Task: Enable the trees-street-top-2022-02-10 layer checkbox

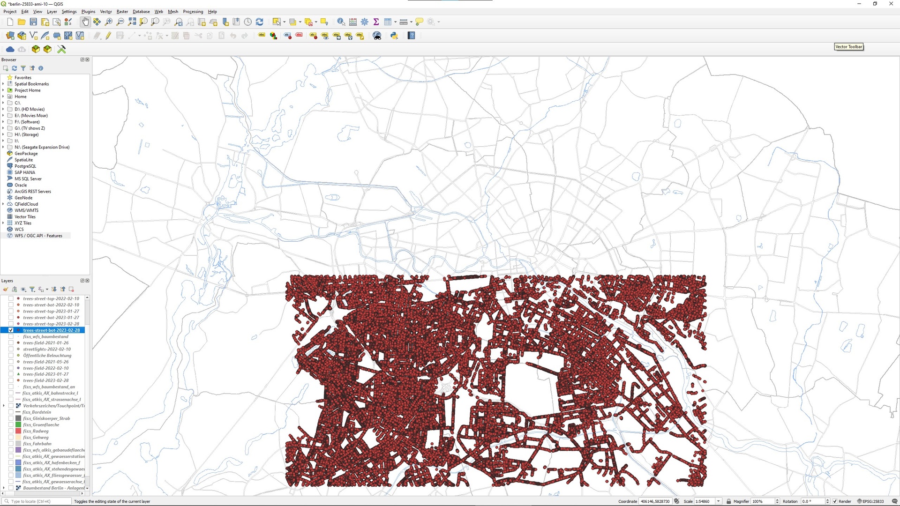Action: [11, 298]
